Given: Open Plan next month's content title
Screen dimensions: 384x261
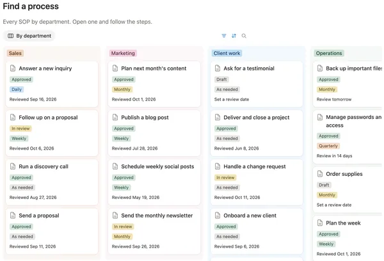Looking at the screenshot, I should tap(154, 68).
